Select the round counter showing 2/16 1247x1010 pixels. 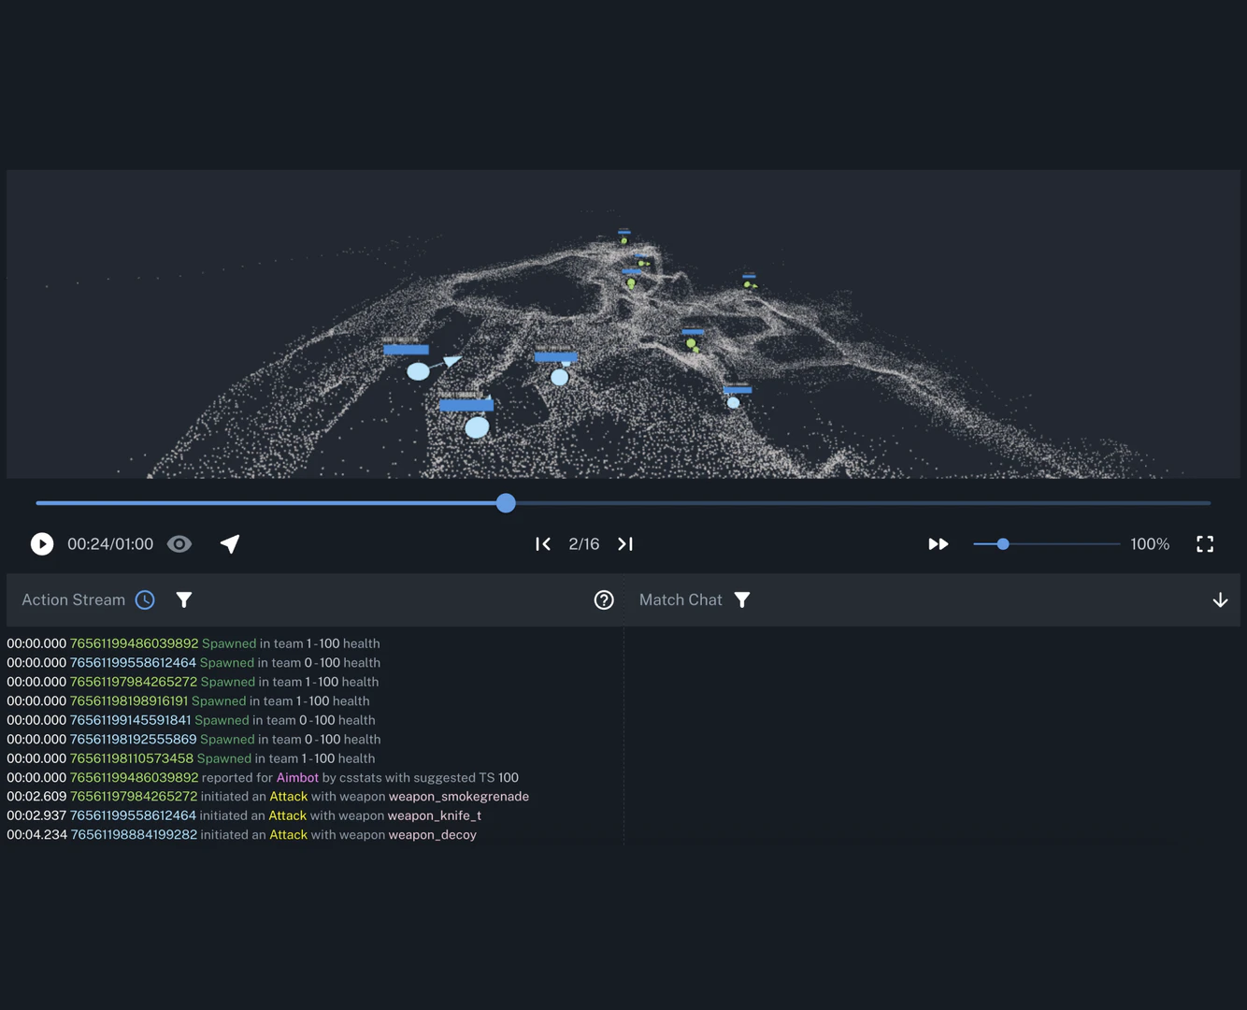point(583,543)
